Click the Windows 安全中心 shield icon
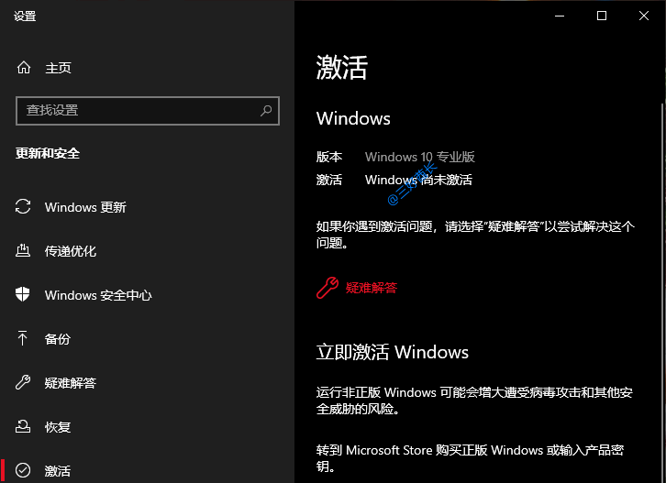The width and height of the screenshot is (666, 483). coord(23,294)
